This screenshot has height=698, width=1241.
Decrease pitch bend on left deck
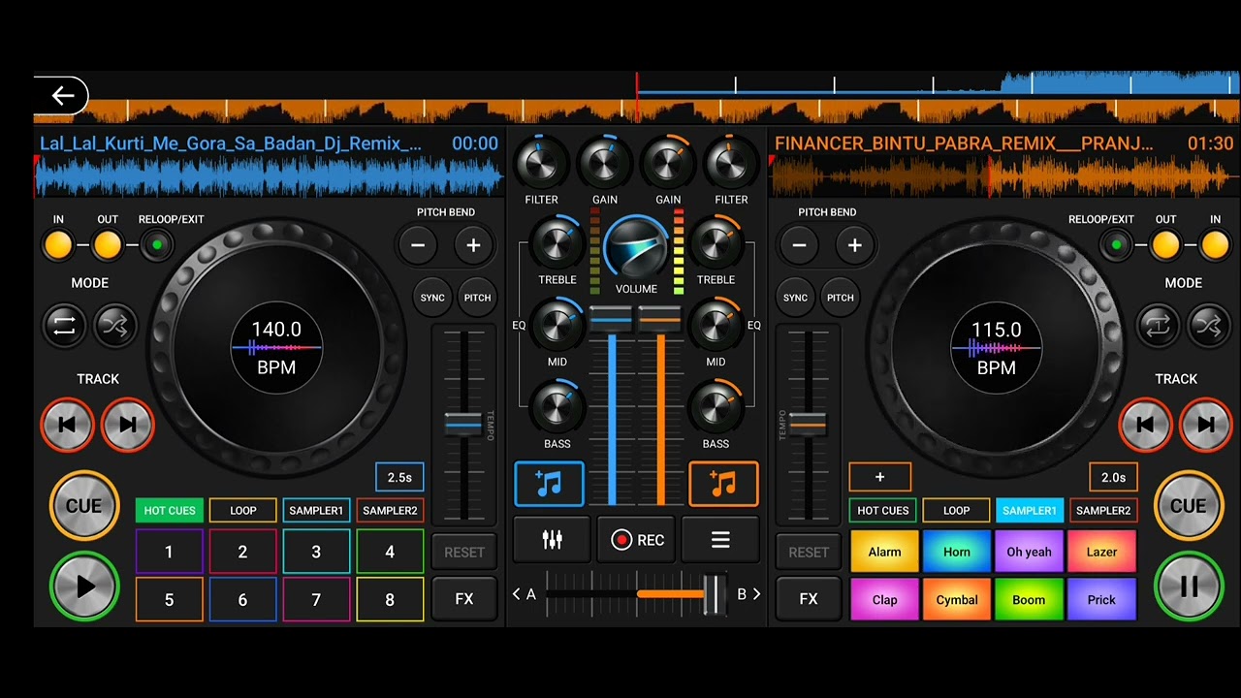(418, 245)
